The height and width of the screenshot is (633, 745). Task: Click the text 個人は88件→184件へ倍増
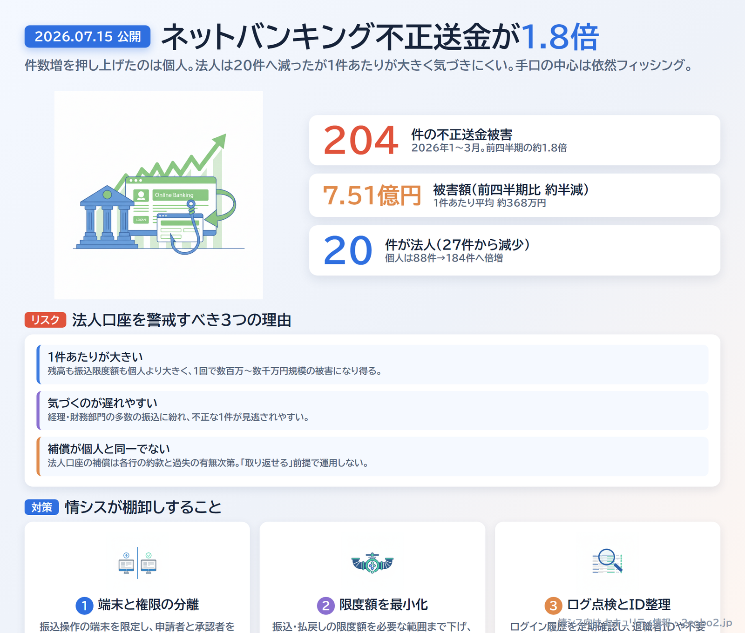click(444, 258)
